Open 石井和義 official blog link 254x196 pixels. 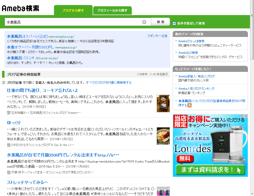pos(46,113)
